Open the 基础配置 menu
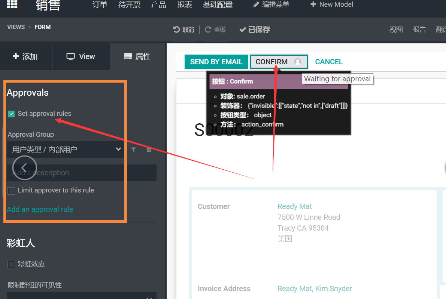Image resolution: width=446 pixels, height=299 pixels. click(218, 4)
